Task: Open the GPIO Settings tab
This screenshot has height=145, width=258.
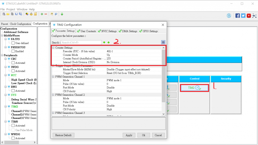Action: coord(148,31)
